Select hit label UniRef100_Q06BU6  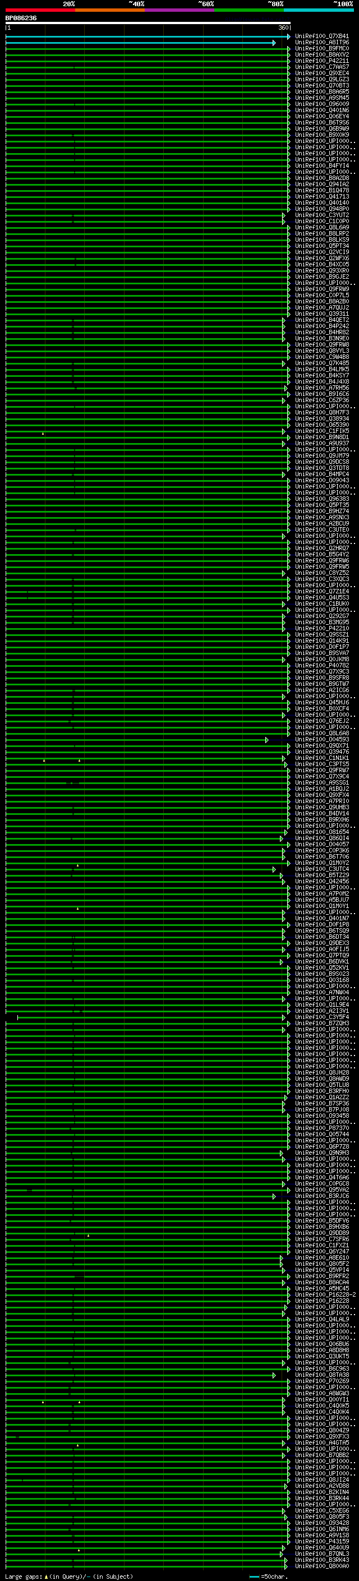322,1343
